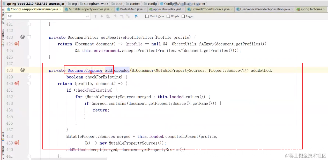Switch to FilteredPropertySource.java tab
Viewport: 328px width, 160px height.
[x=210, y=9]
